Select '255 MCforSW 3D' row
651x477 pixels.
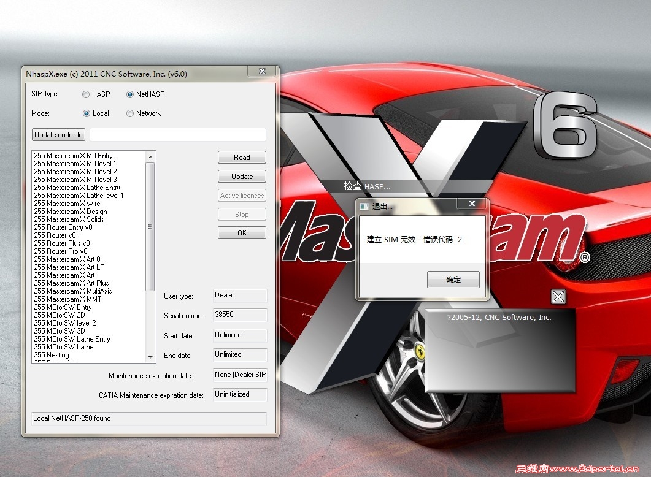tap(89, 331)
